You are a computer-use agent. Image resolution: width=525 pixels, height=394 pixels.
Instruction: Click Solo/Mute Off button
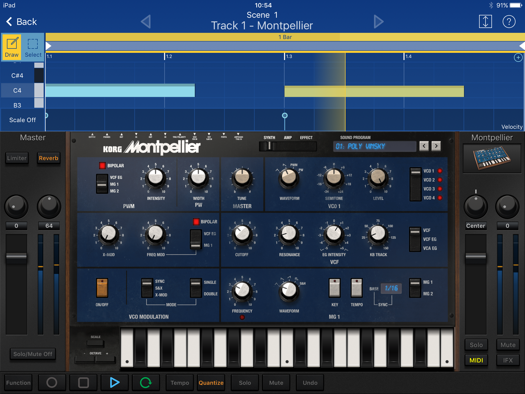[x=33, y=354]
